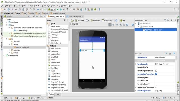Open the Build menu
This screenshot has height=101, width=180.
44,6
